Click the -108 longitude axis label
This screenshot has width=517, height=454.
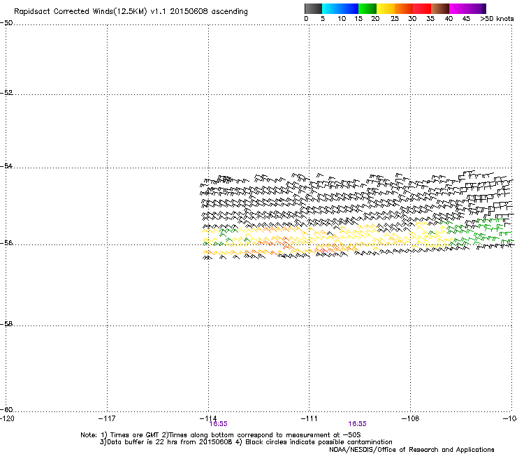coord(411,418)
